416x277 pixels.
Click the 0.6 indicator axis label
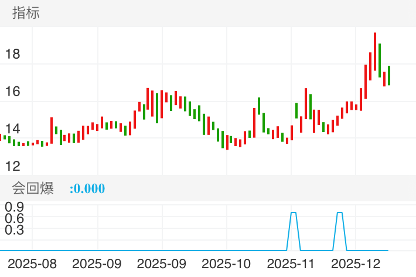[x=14, y=218]
